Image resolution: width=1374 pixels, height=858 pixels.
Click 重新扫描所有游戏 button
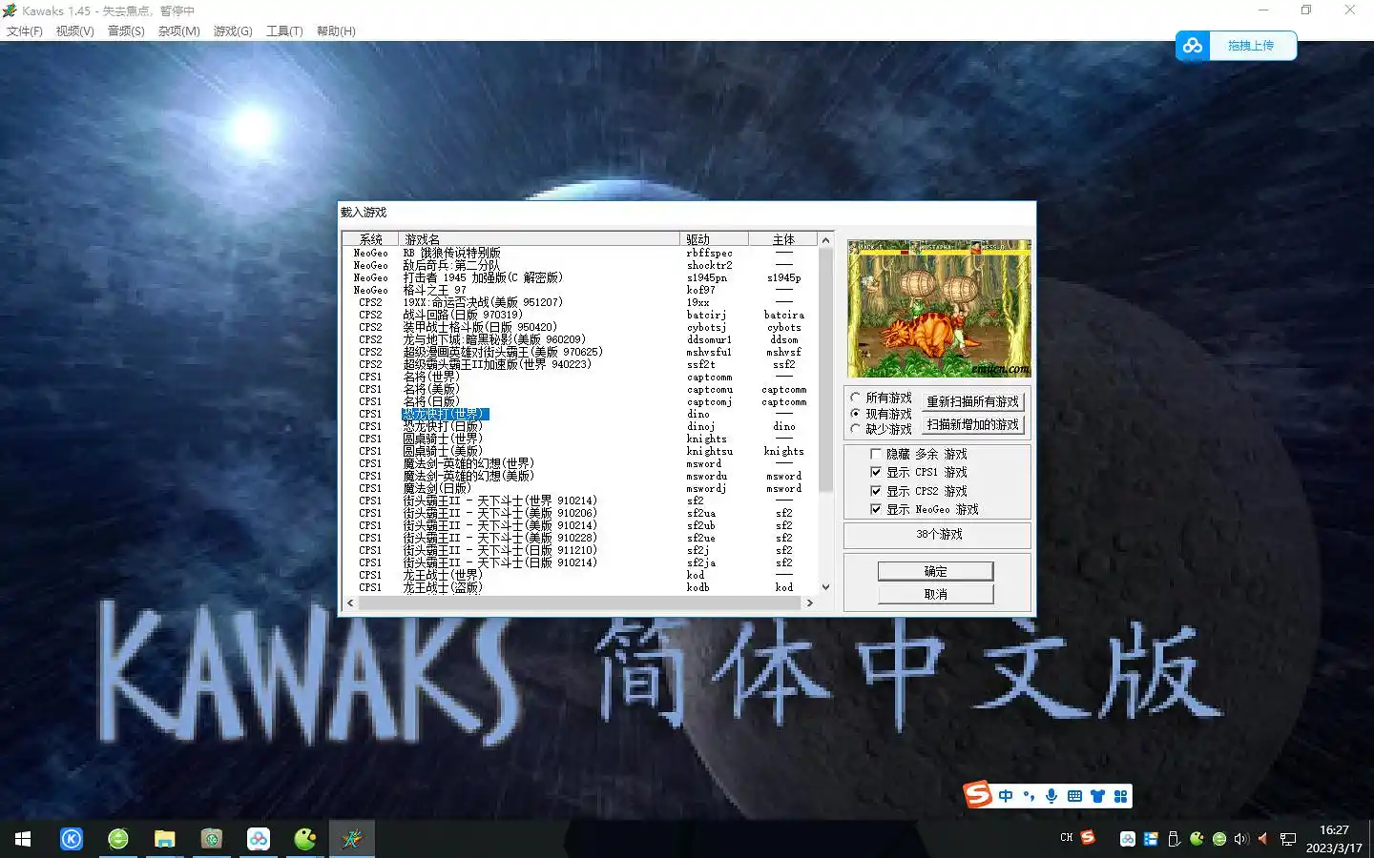[972, 401]
